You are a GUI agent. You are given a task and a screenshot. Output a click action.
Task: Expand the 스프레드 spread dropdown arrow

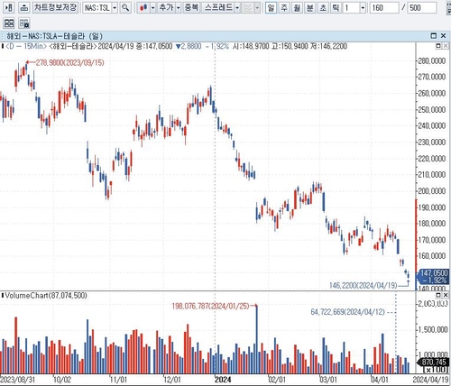(x=237, y=7)
